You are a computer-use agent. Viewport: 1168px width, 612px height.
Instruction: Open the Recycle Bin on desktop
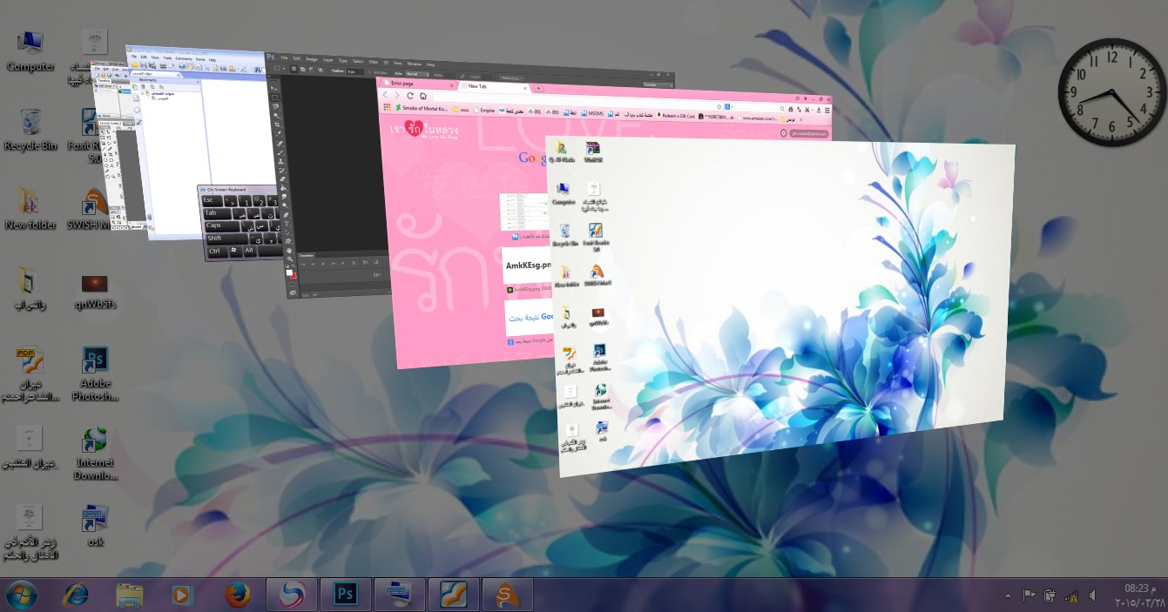(x=30, y=129)
